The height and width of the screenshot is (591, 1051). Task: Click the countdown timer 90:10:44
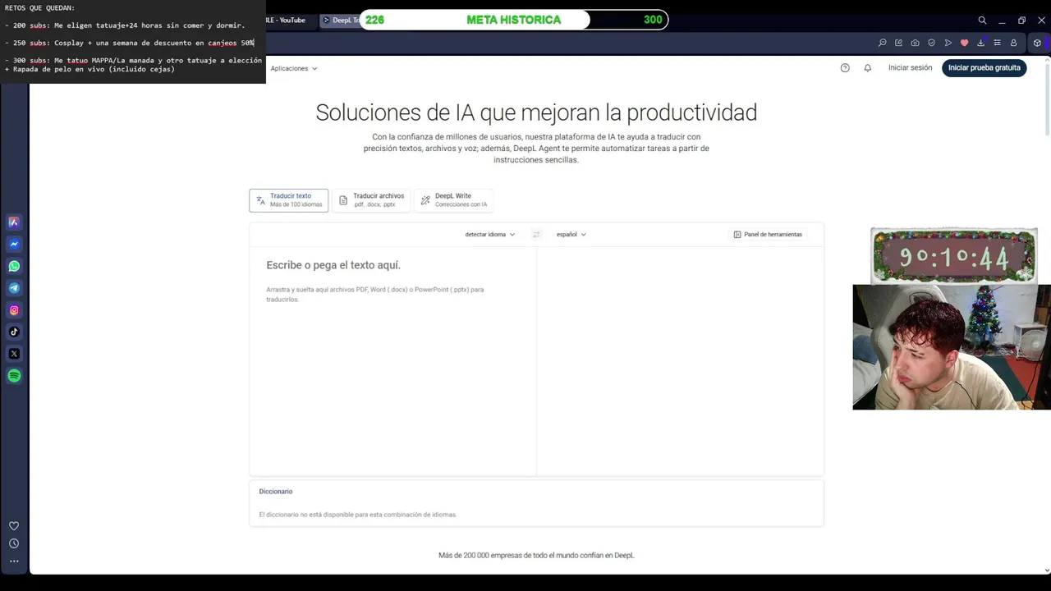pyautogui.click(x=953, y=257)
